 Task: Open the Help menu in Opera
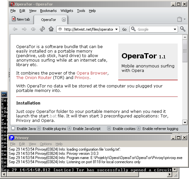(x=92, y=11)
